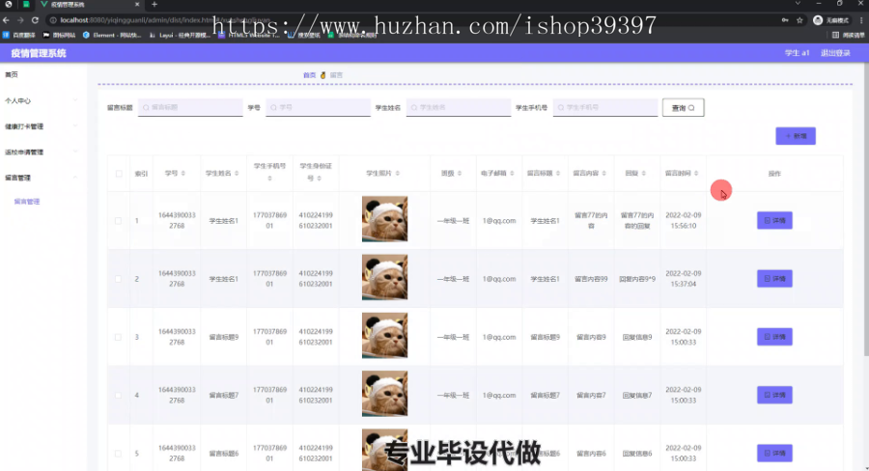Screen dimensions: 869x471
Task: Check the checkbox for row 4
Action: pyautogui.click(x=118, y=395)
